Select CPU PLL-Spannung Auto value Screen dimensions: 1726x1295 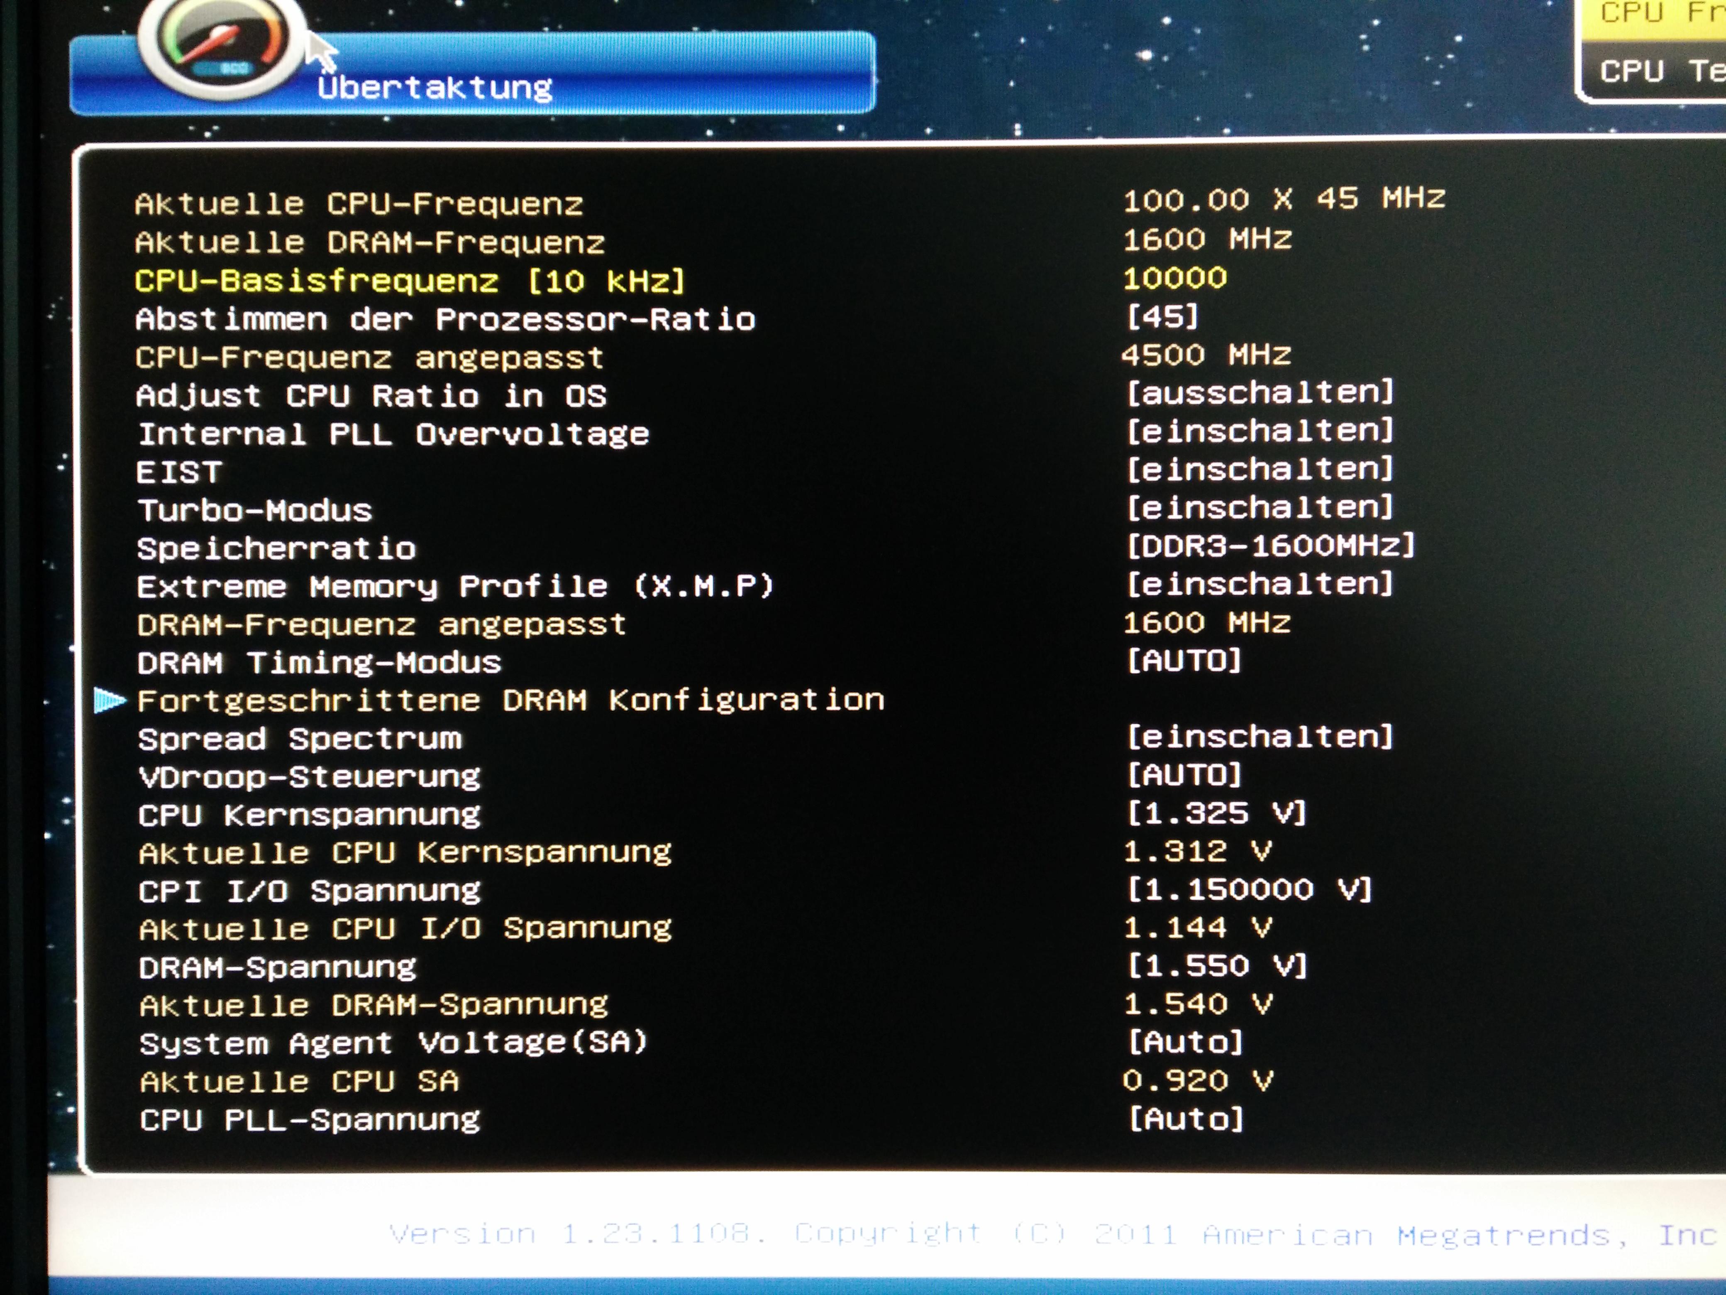pyautogui.click(x=1184, y=1119)
